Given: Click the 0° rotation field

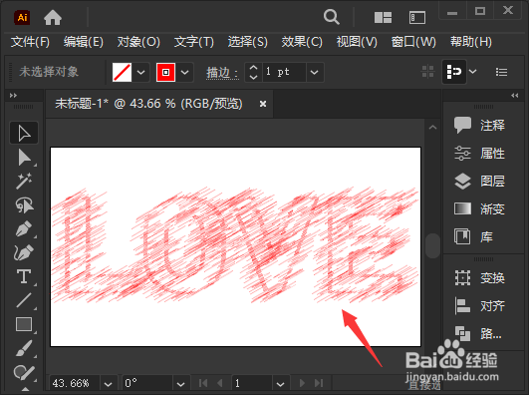Looking at the screenshot, I should tap(147, 384).
